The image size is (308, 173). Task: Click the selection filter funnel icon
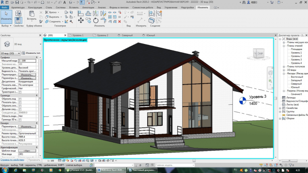pyautogui.click(x=291, y=165)
